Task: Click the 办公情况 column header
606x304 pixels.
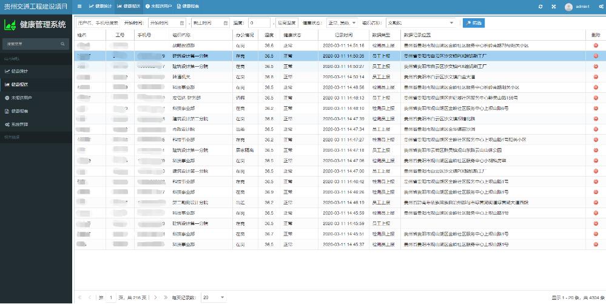Action: point(245,35)
